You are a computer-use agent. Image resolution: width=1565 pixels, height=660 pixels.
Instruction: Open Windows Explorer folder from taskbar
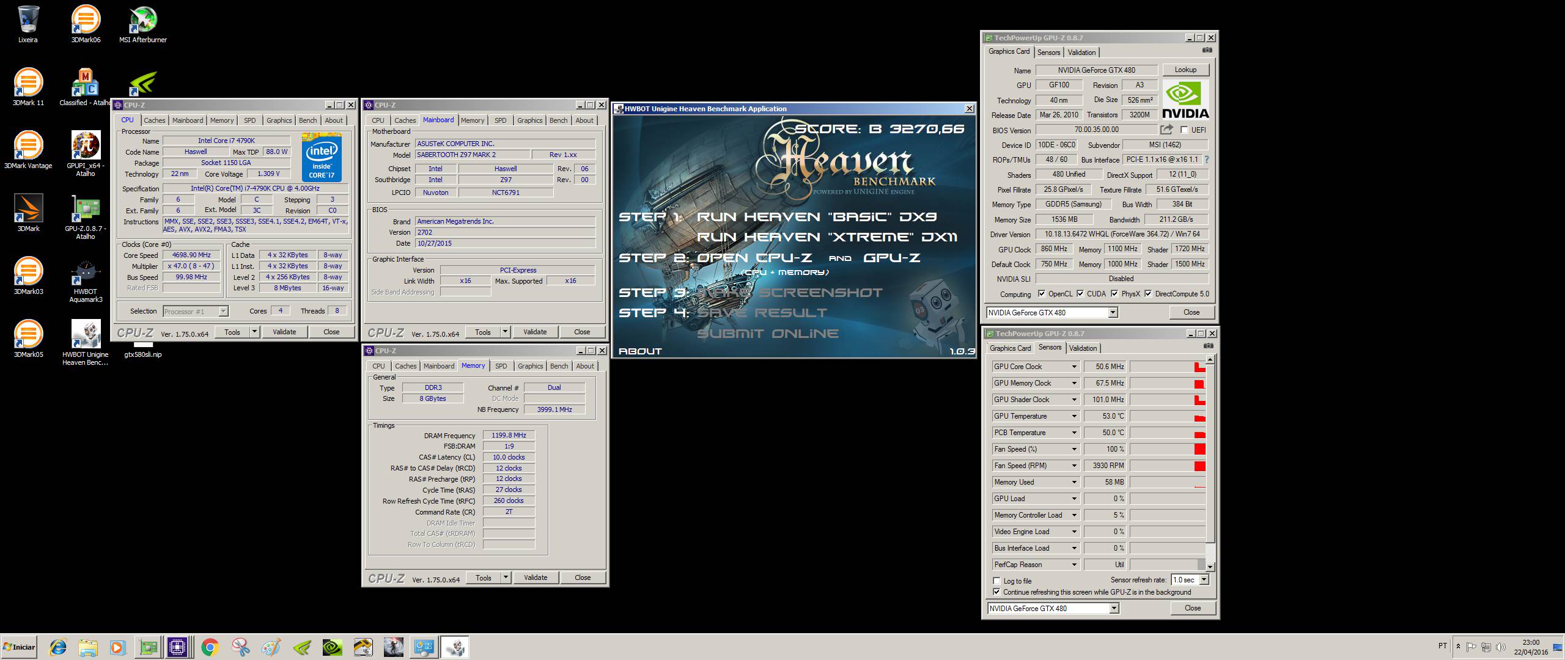coord(88,647)
